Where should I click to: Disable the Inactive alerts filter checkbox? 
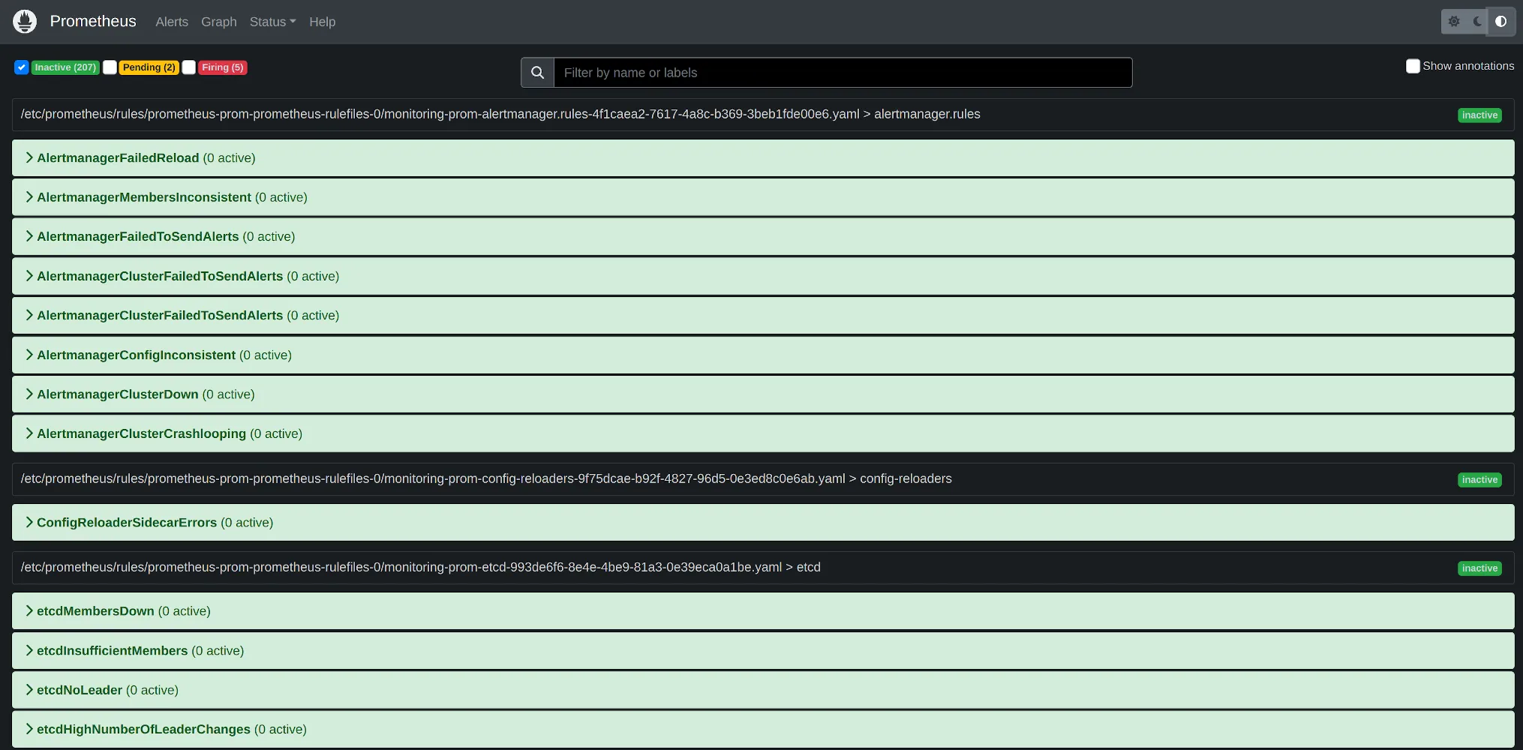click(21, 67)
